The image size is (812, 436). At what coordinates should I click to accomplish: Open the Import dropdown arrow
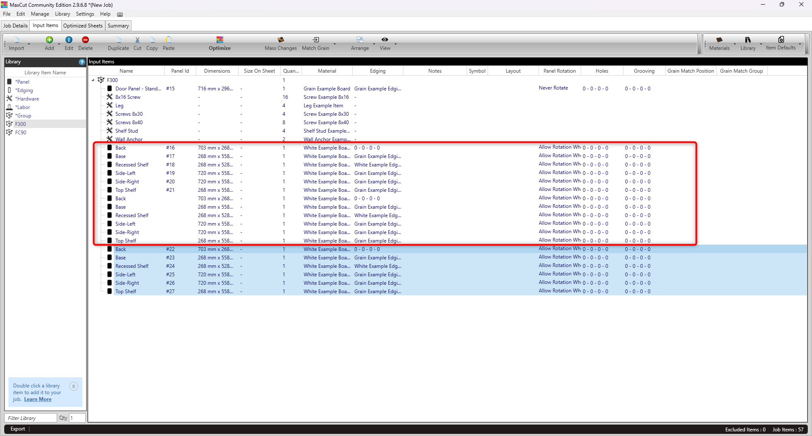click(29, 44)
